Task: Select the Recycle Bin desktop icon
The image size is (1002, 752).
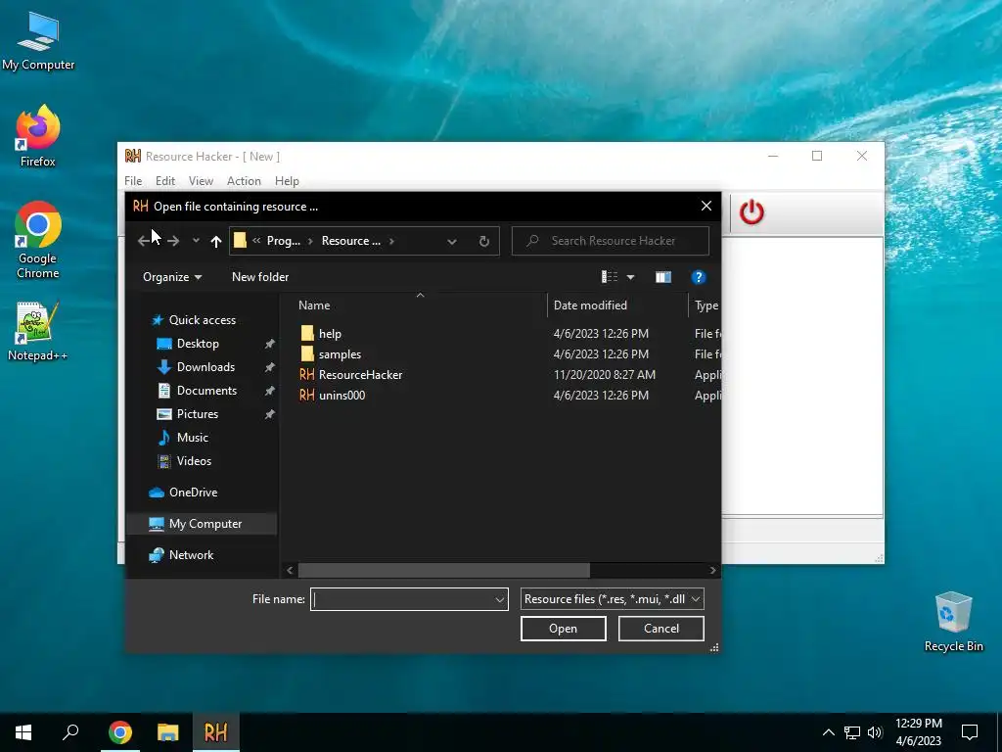Action: tap(953, 622)
